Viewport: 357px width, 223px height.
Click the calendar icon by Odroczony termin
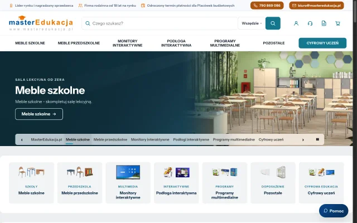143,6
